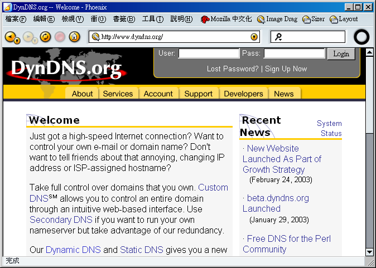Click the Secondary DNS link
Screen dimensions: 376x268
pos(61,220)
